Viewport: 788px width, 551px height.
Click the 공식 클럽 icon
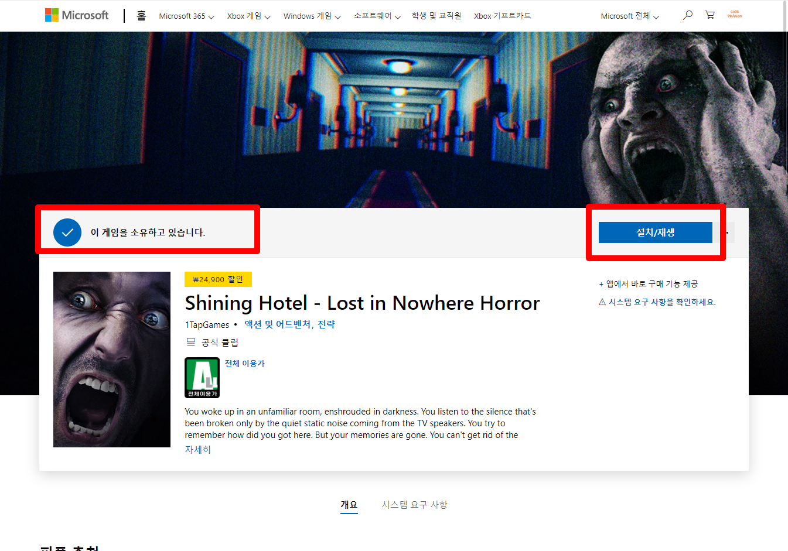coord(191,342)
